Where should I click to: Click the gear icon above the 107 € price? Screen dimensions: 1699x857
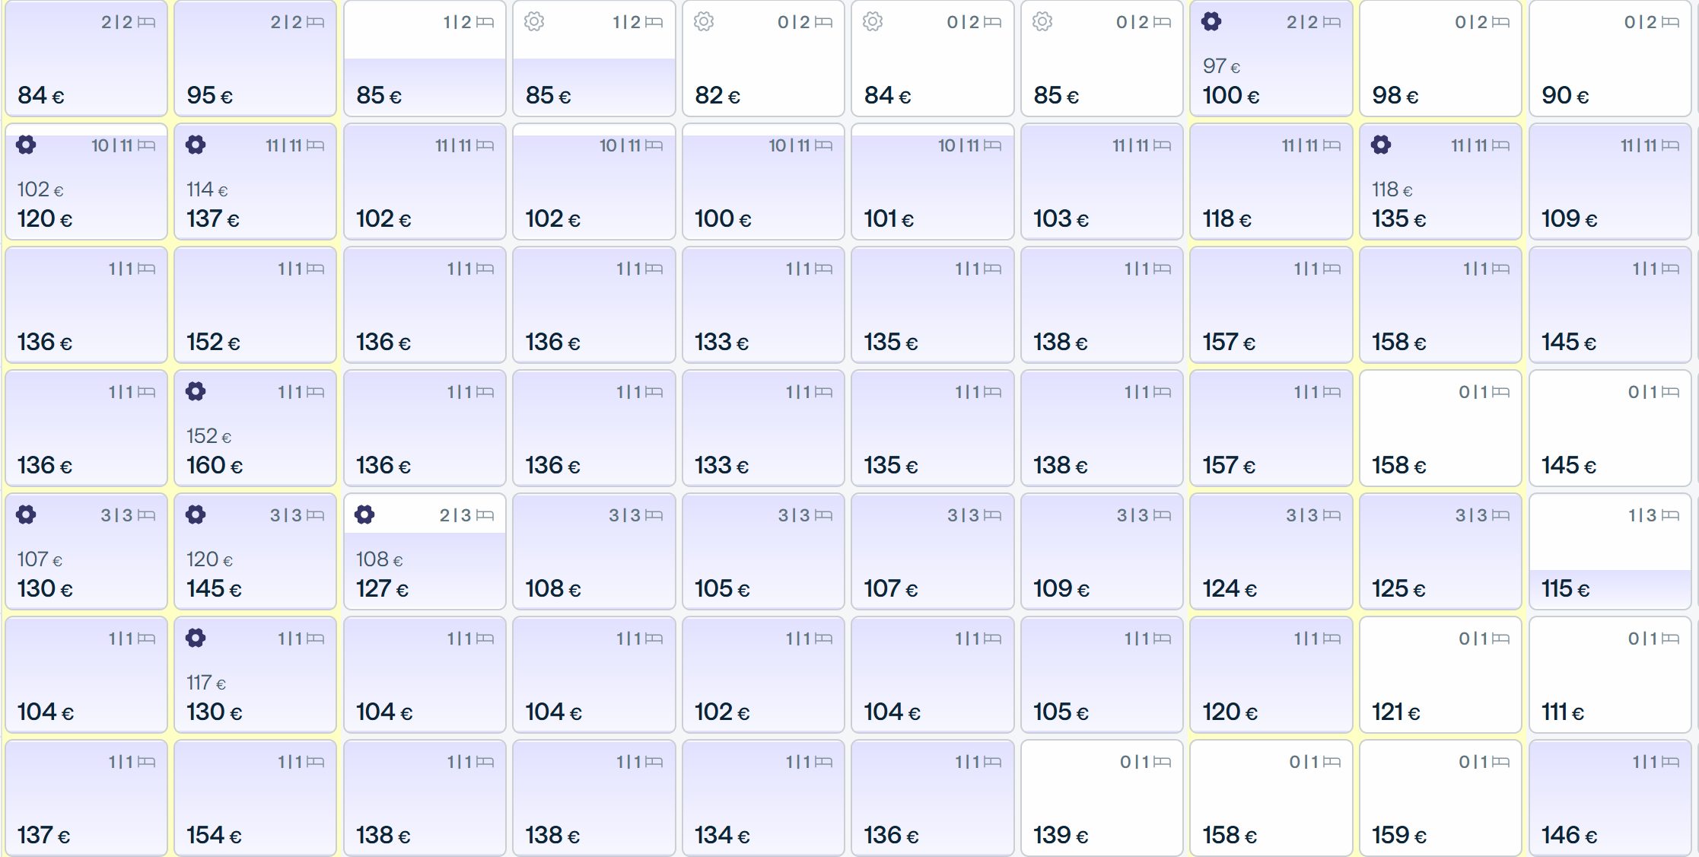point(26,515)
